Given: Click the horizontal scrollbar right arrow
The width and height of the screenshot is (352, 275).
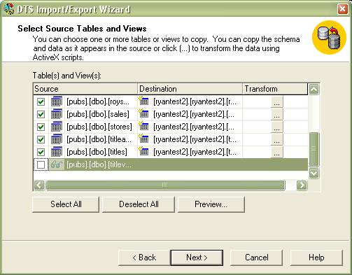Looking at the screenshot, I should [302, 185].
